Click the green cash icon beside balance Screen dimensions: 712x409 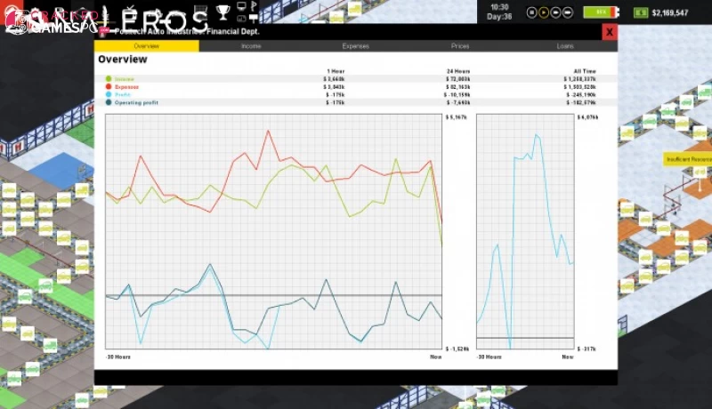(x=641, y=12)
